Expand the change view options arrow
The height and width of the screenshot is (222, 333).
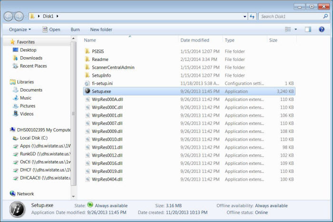(296, 30)
